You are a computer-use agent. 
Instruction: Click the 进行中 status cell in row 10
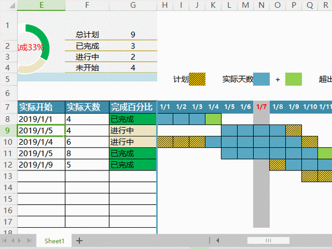point(133,142)
